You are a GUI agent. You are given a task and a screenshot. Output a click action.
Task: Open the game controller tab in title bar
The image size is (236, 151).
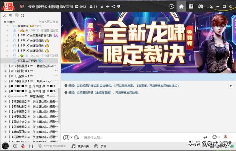(x=201, y=7)
